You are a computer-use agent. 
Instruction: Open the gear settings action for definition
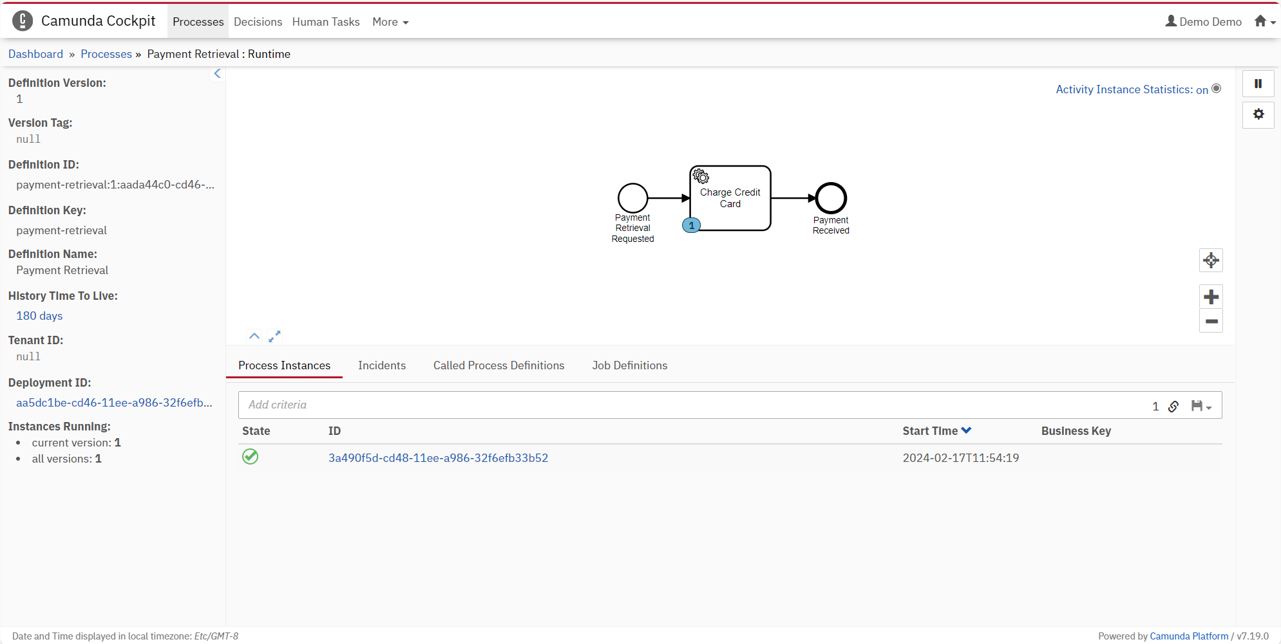(x=1258, y=115)
